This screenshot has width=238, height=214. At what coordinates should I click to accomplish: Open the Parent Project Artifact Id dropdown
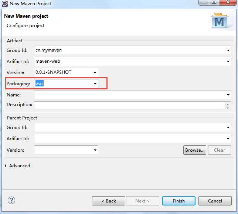tap(228, 138)
